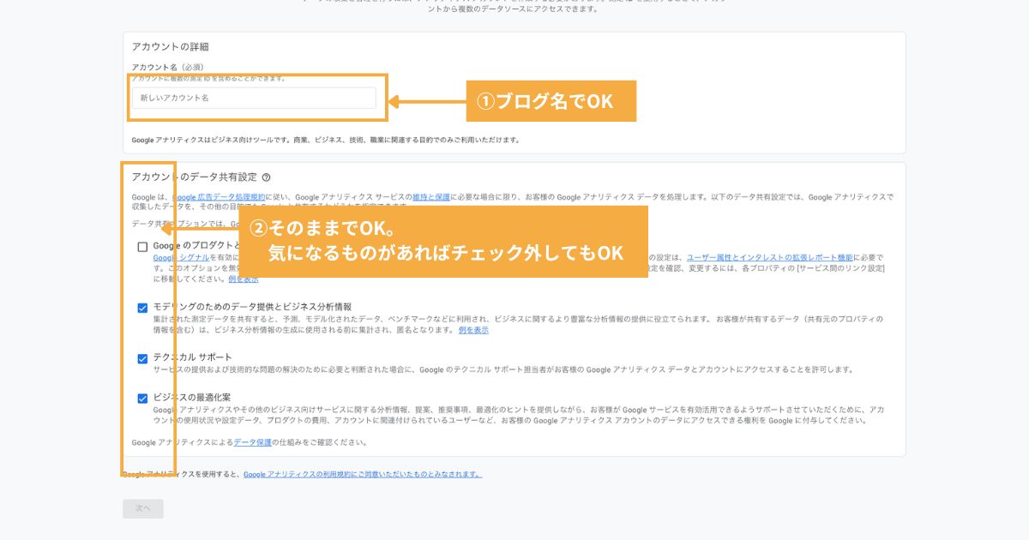The height and width of the screenshot is (540, 1029).
Task: Enable the Google のプロダクト data sharing checkbox
Action: pos(142,247)
